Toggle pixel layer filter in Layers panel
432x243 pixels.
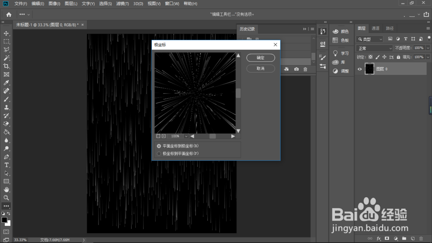[390, 39]
